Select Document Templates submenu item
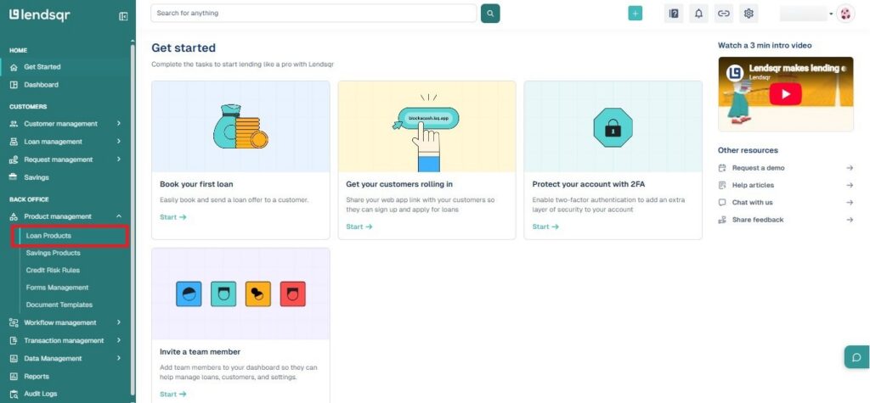The image size is (870, 403). (x=59, y=305)
